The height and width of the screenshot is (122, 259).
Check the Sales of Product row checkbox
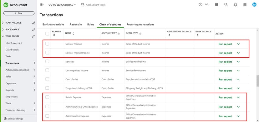click(x=47, y=44)
